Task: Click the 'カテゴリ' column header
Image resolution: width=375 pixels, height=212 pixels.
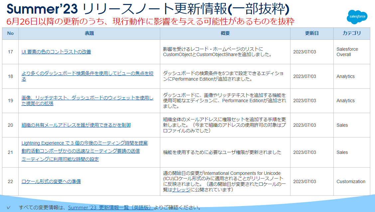Action: pyautogui.click(x=352, y=34)
